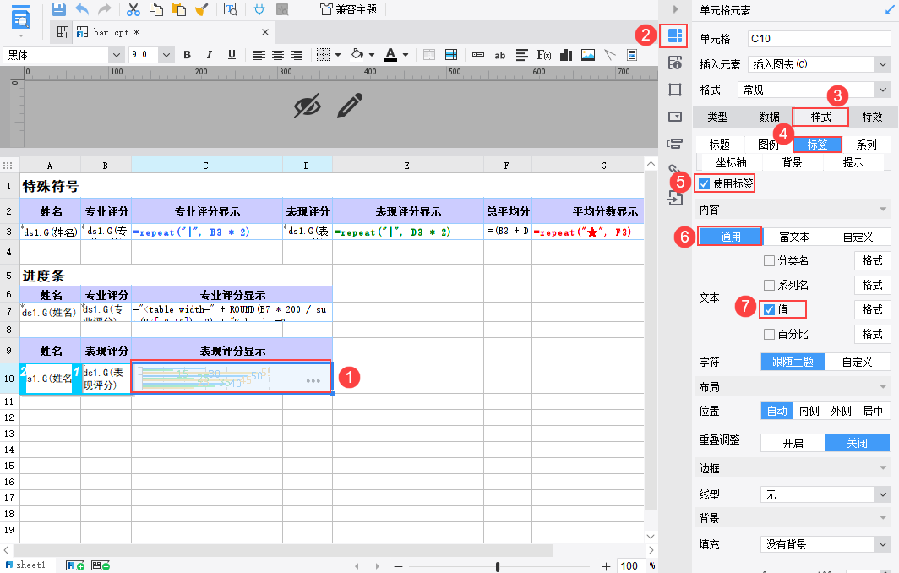
Task: Switch to the 数据 tab
Action: (x=769, y=117)
